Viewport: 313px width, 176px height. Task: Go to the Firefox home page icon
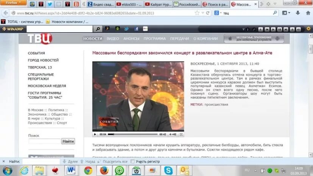point(308,13)
